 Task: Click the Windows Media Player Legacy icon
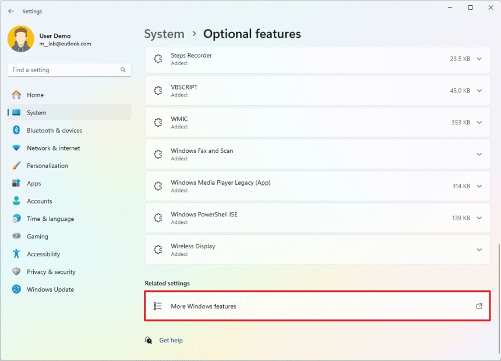[158, 186]
